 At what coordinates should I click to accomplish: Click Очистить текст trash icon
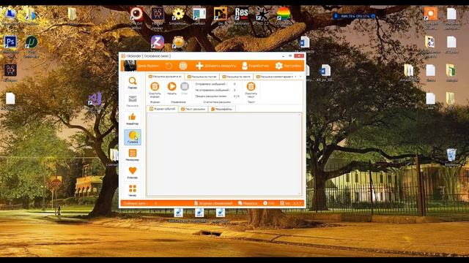pos(251,90)
